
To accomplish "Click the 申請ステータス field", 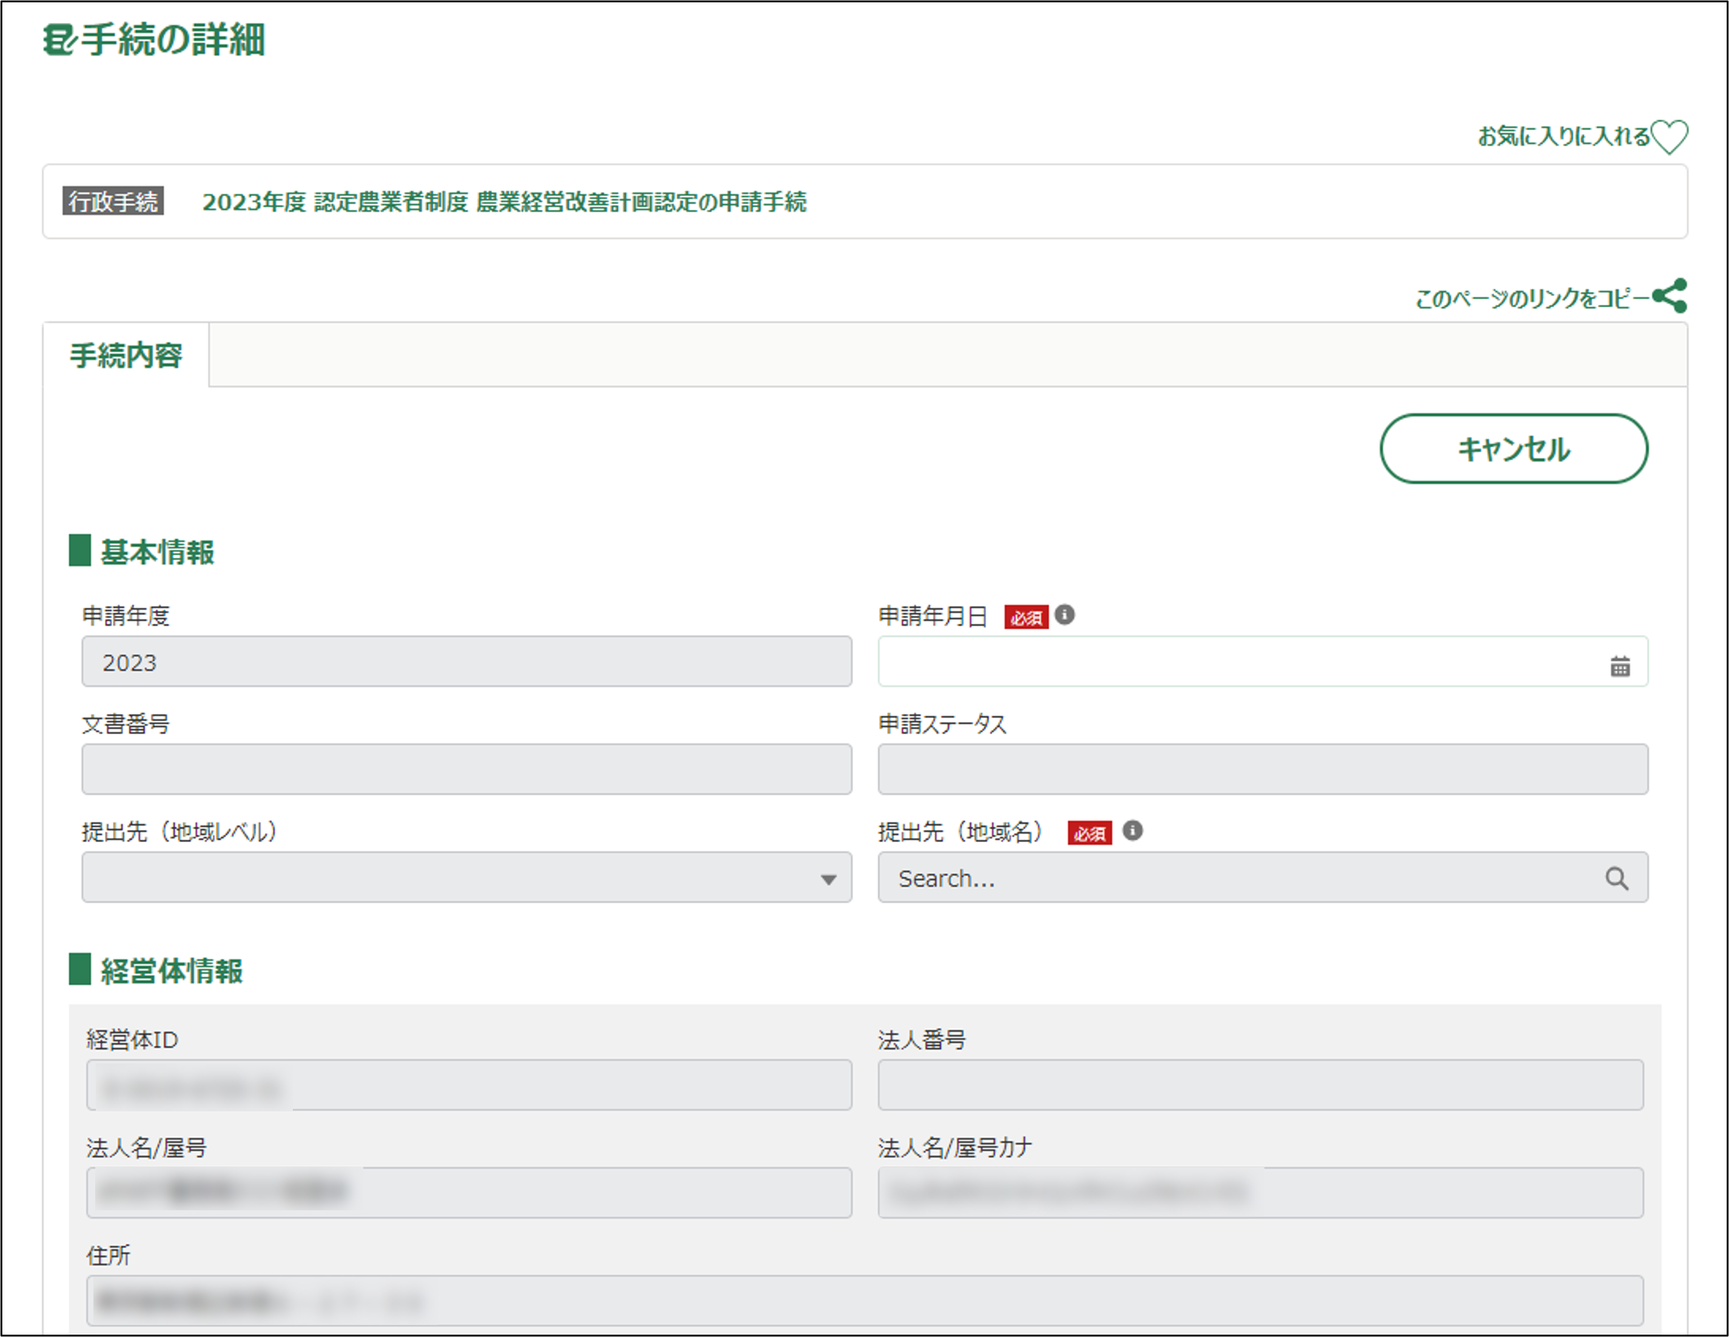I will (1262, 769).
